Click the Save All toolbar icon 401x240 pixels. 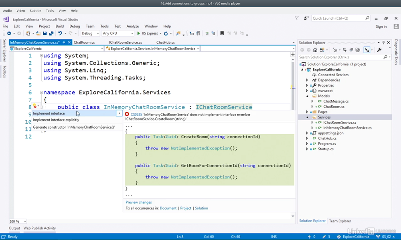pyautogui.click(x=51, y=34)
